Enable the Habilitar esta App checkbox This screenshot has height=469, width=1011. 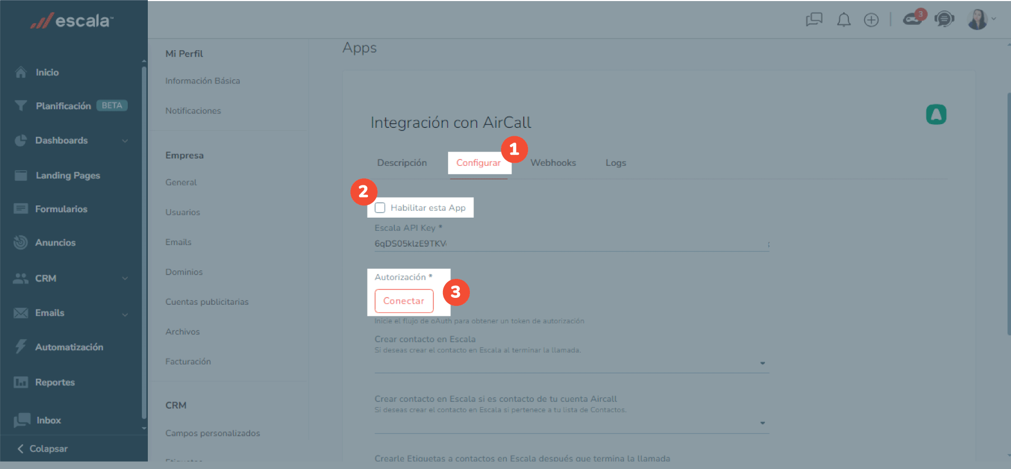click(x=380, y=208)
